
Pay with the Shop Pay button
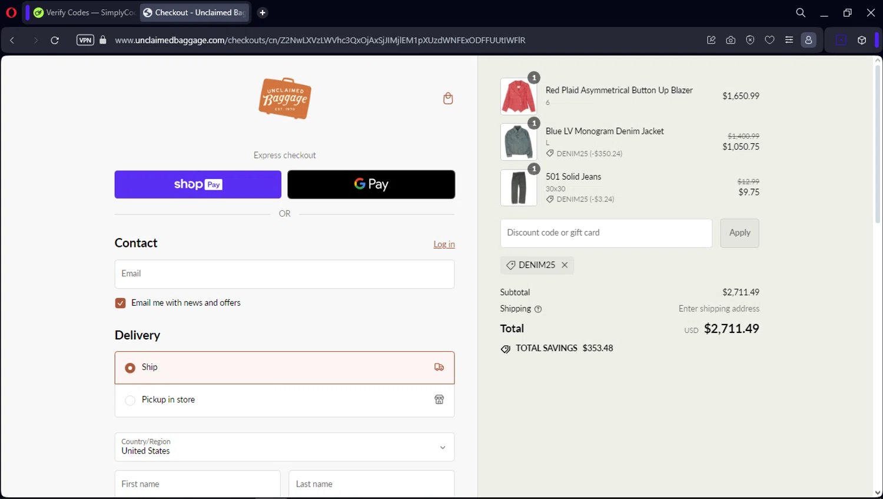pos(198,184)
